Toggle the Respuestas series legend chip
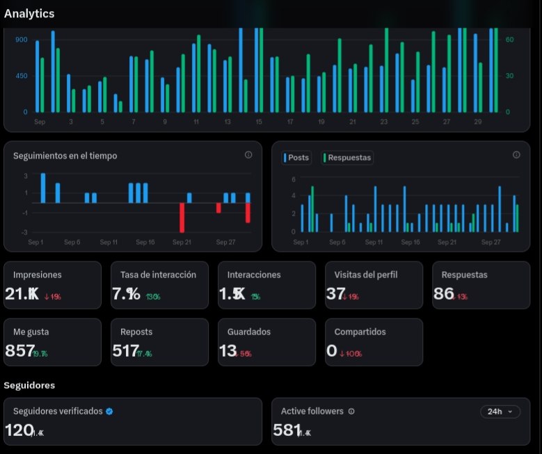 [347, 158]
